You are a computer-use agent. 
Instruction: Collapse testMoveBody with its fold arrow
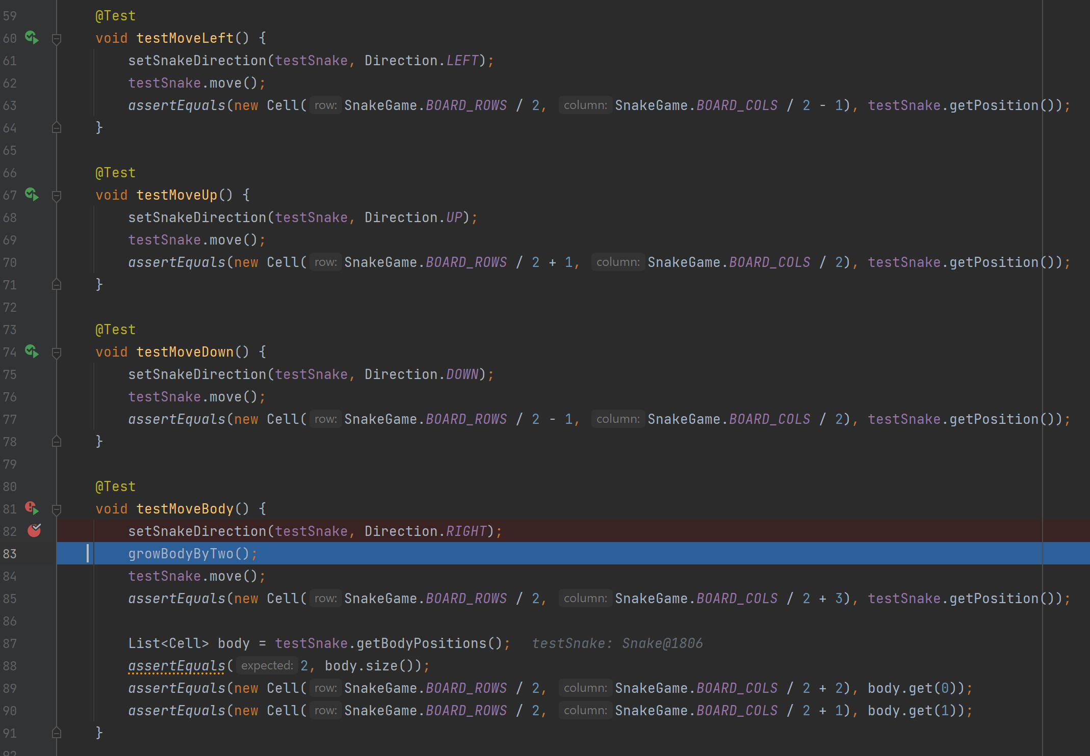coord(57,509)
